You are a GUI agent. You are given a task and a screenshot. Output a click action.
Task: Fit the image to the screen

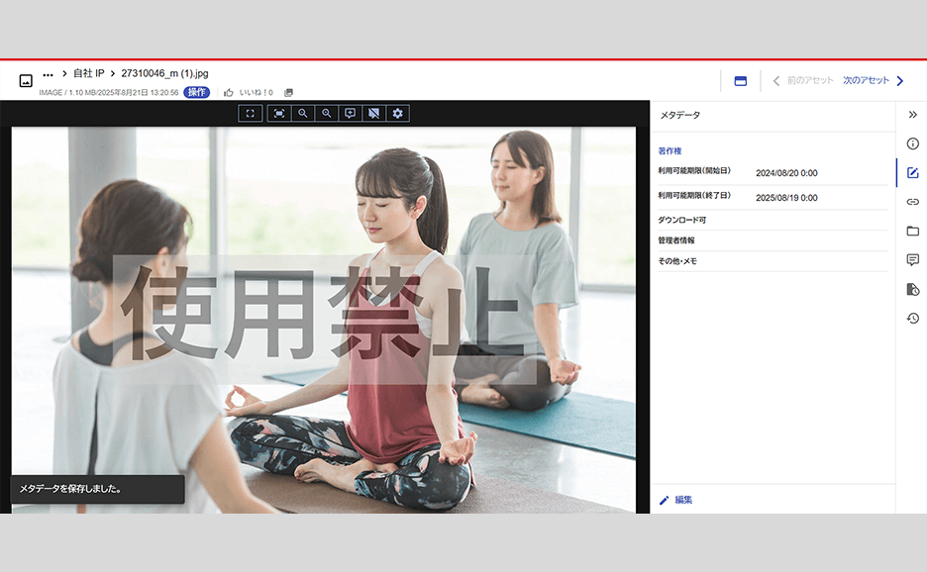pos(279,113)
